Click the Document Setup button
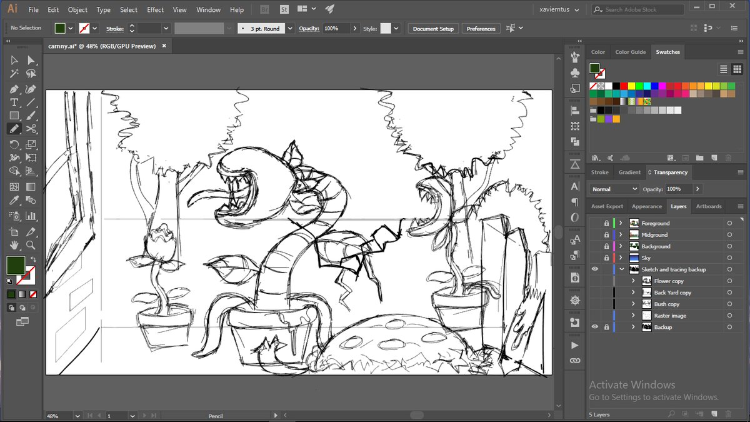Viewport: 750px width, 422px height. 433,29
